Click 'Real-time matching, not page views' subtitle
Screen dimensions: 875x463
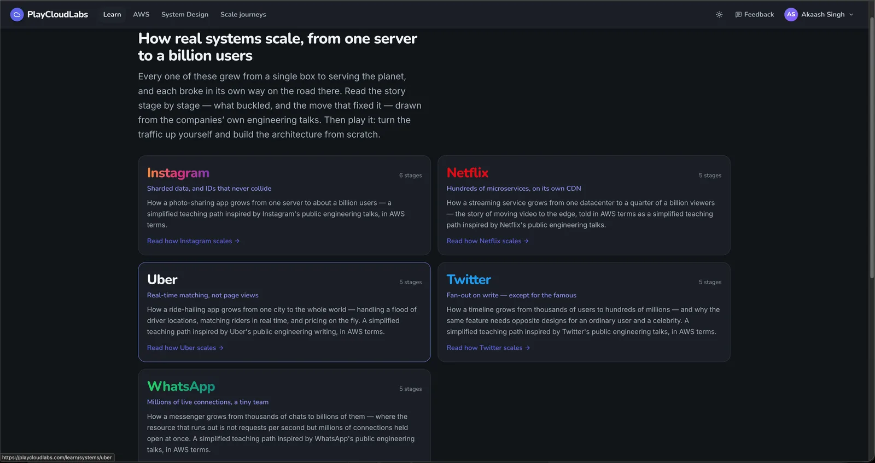[x=203, y=295]
